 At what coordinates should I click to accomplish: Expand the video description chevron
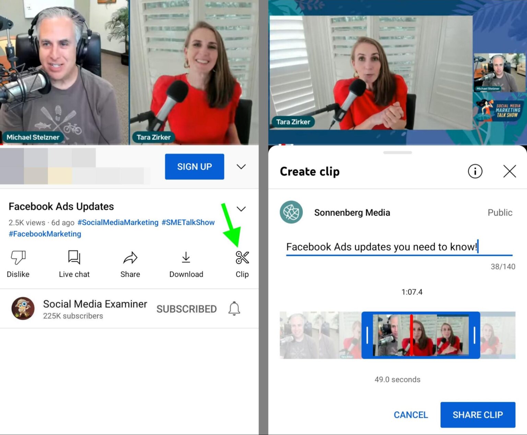click(241, 209)
